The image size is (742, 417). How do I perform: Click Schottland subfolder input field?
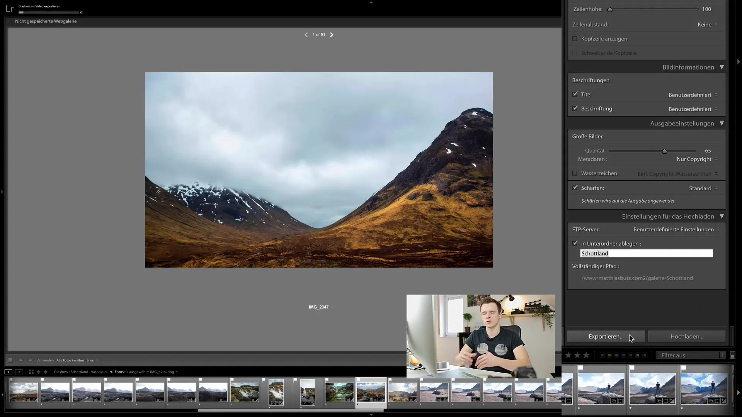646,253
